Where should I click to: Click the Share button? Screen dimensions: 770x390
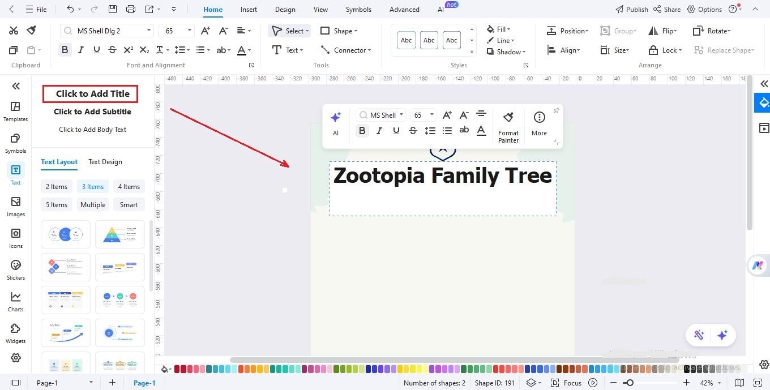coord(667,9)
